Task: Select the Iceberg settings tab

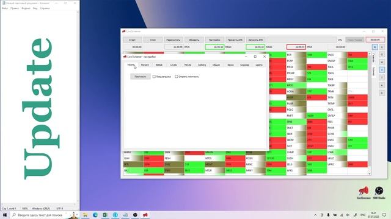Action: coord(202,65)
